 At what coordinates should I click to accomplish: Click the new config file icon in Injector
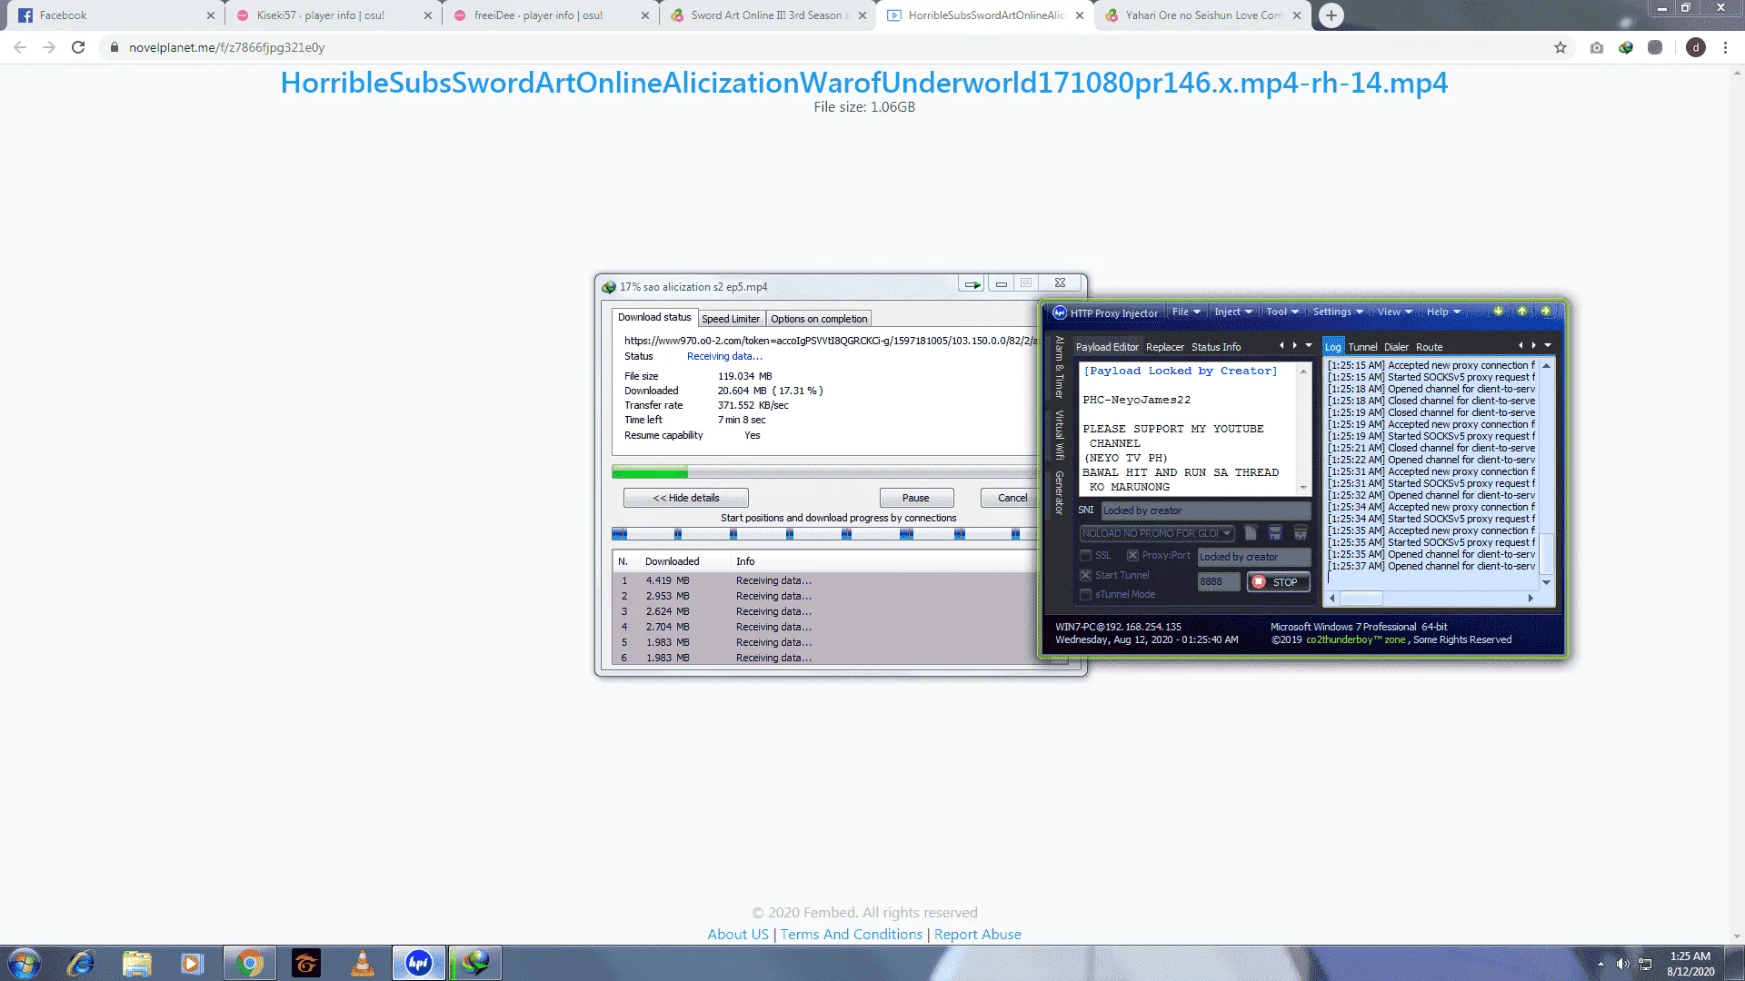pyautogui.click(x=1251, y=533)
